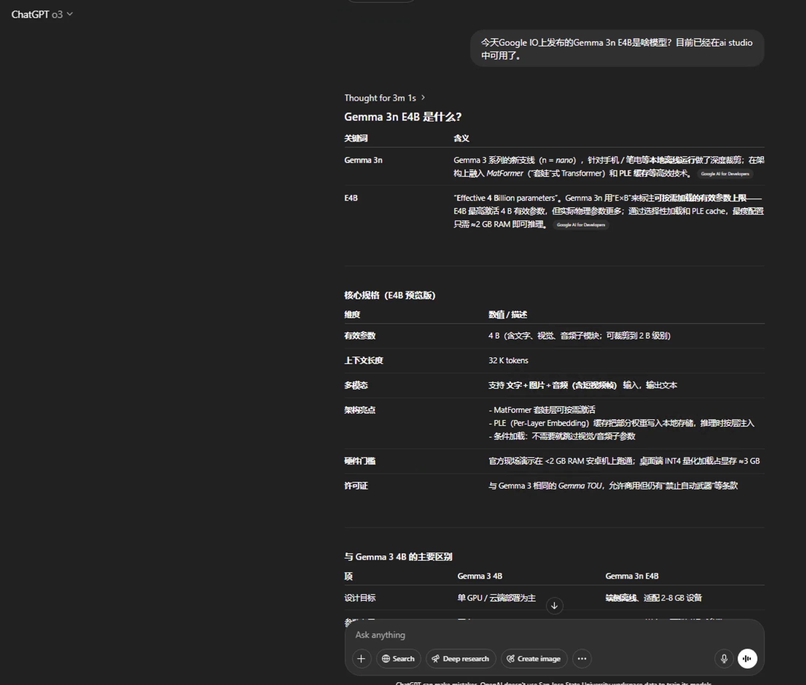Click the '单 GPU / 云端部署为主' cell
806x685 pixels.
[x=496, y=598]
